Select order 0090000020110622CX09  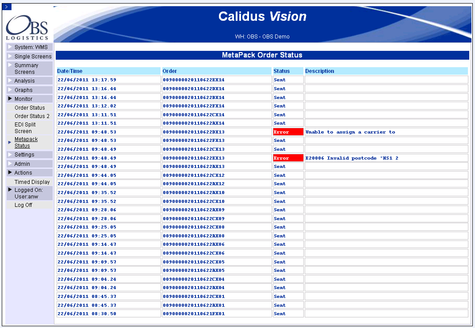(194, 219)
